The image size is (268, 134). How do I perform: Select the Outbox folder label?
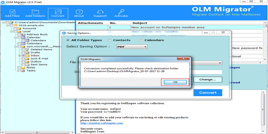coord(36,62)
